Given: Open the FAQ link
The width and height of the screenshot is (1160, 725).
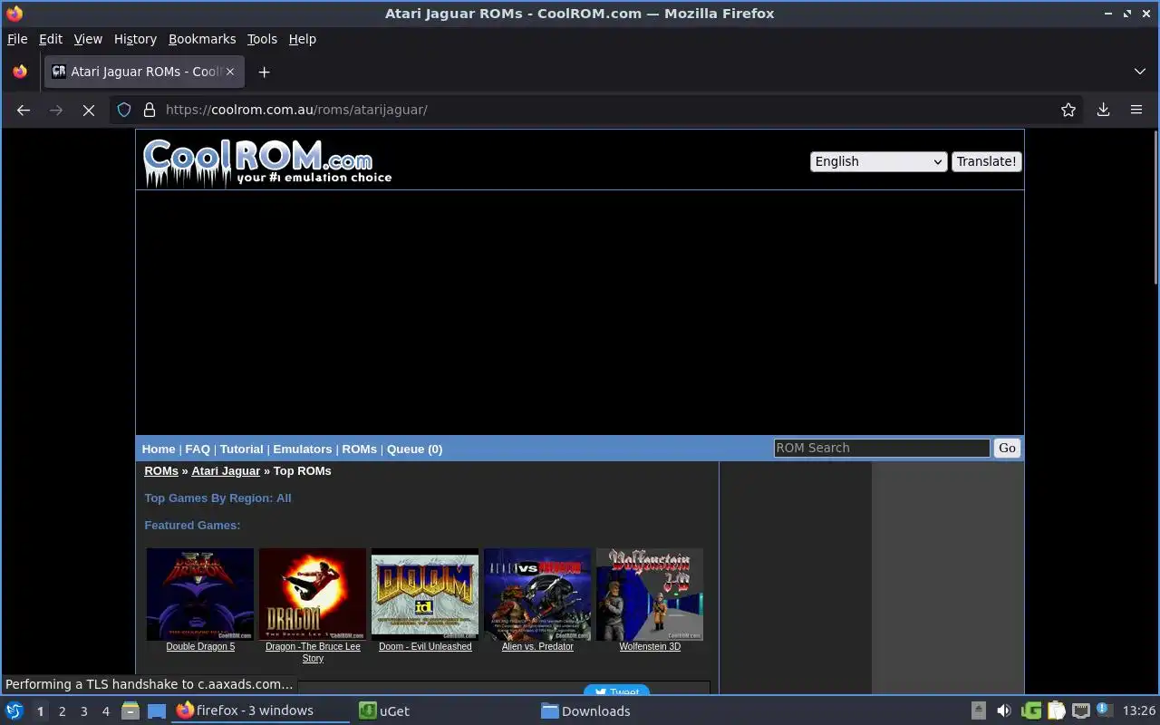Looking at the screenshot, I should pos(198,449).
